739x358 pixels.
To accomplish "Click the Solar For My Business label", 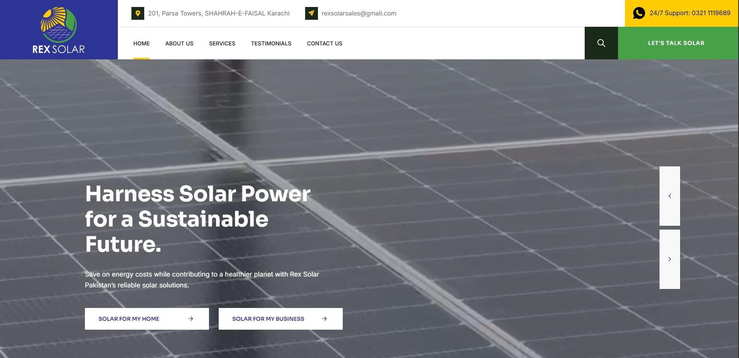I will click(268, 319).
